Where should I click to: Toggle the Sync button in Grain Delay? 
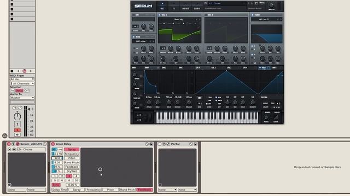tap(56, 185)
